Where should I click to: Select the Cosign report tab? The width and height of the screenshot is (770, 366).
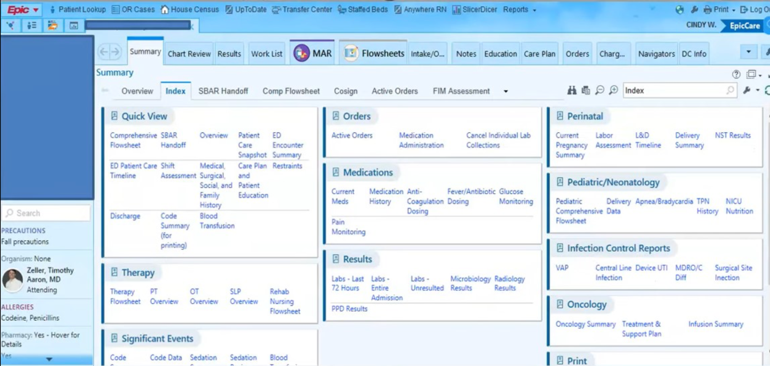point(346,91)
